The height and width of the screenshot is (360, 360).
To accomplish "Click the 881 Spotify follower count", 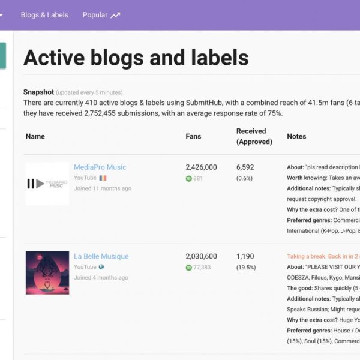I will [x=198, y=178].
